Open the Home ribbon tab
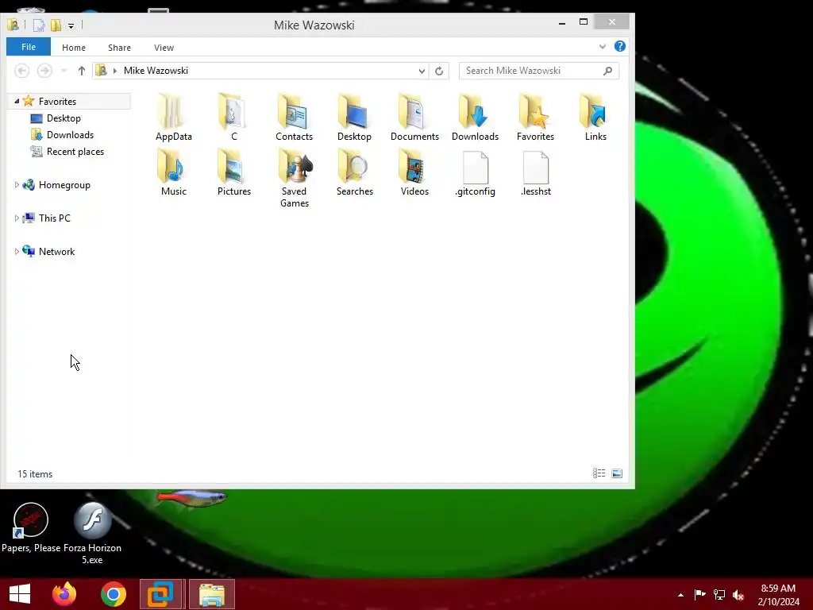Screen dimensions: 813x610 pyautogui.click(x=74, y=47)
